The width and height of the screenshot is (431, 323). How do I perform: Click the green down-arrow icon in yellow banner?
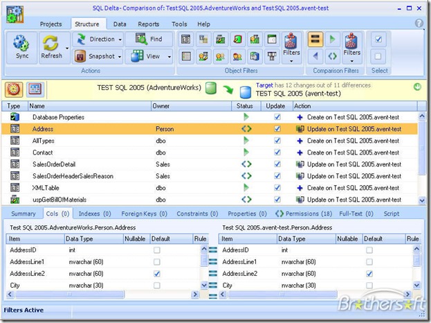point(417,87)
